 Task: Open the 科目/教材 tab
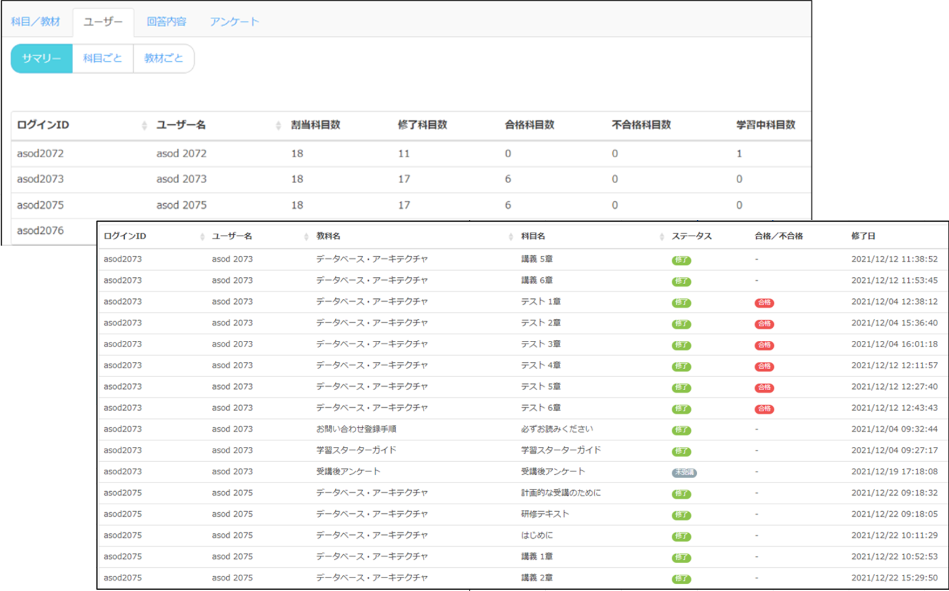click(x=35, y=22)
